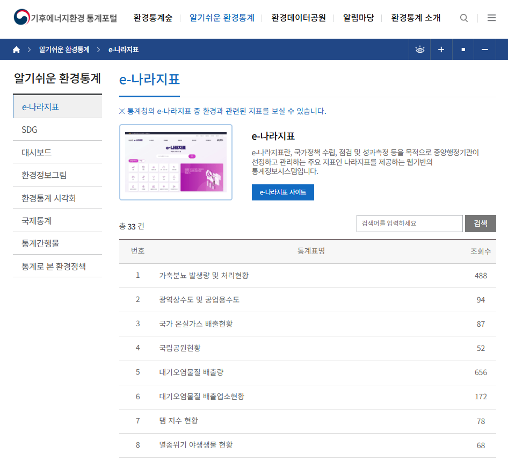Open the e-나라지표 site preview thumbnail
Viewport: 508px width, 460px height.
click(176, 162)
